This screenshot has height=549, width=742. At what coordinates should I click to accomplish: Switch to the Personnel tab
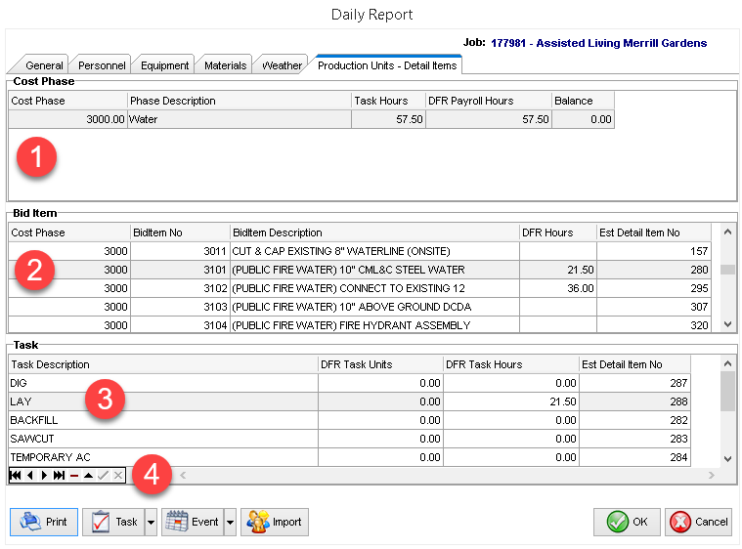pos(102,65)
